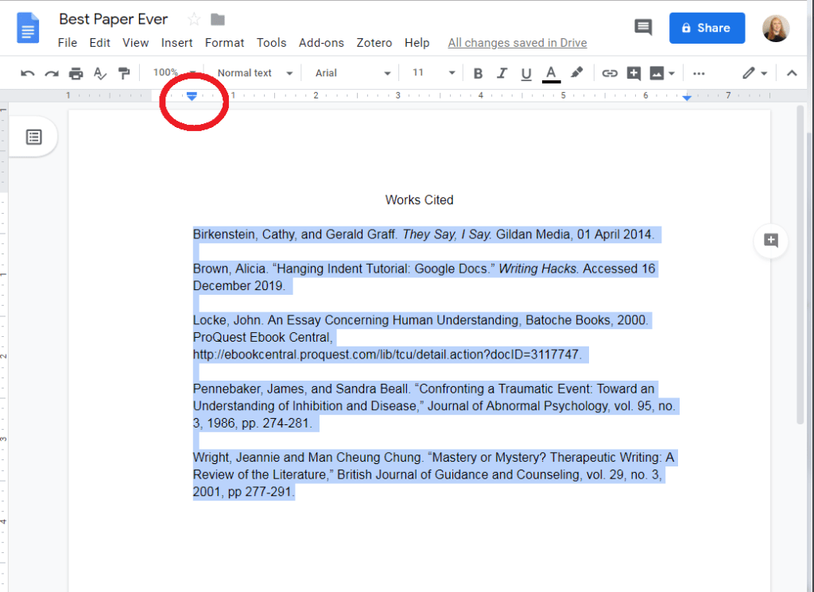Open the text color picker

point(551,73)
